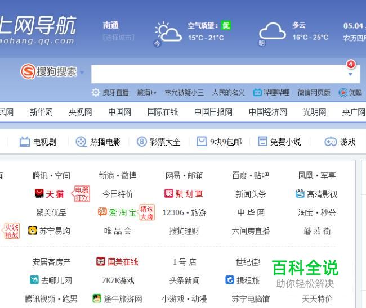
Task: Click the 途牛旅游网 green icon
Action: click(x=97, y=298)
